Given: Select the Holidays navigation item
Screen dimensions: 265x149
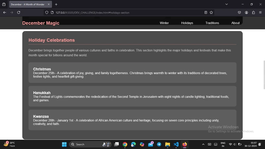Looking at the screenshot, I should pos(187,23).
